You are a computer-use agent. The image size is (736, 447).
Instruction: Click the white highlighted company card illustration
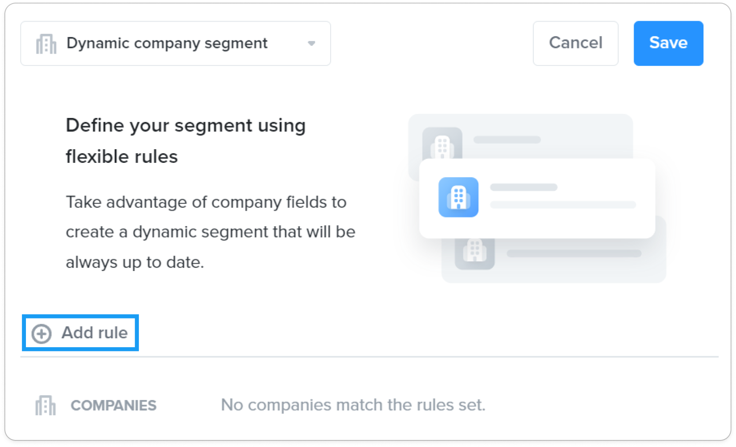click(x=537, y=198)
